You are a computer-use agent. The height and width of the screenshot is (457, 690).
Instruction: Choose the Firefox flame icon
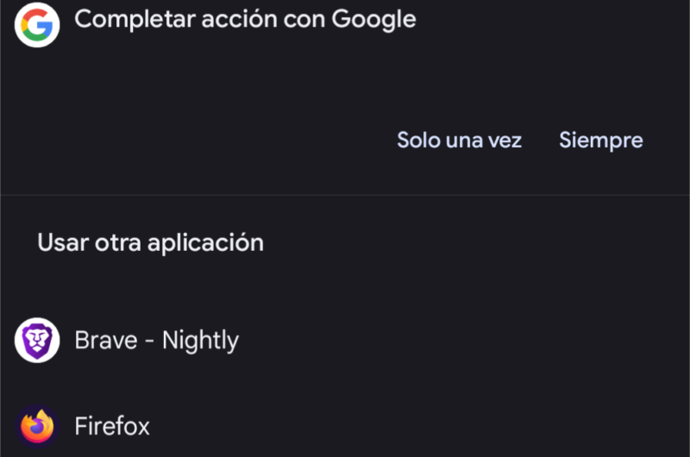point(37,426)
